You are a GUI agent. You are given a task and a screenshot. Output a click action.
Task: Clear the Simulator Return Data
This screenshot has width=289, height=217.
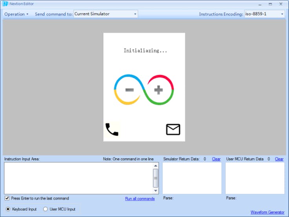point(216,159)
